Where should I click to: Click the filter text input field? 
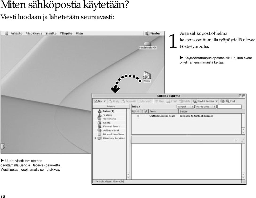[x=229, y=107]
